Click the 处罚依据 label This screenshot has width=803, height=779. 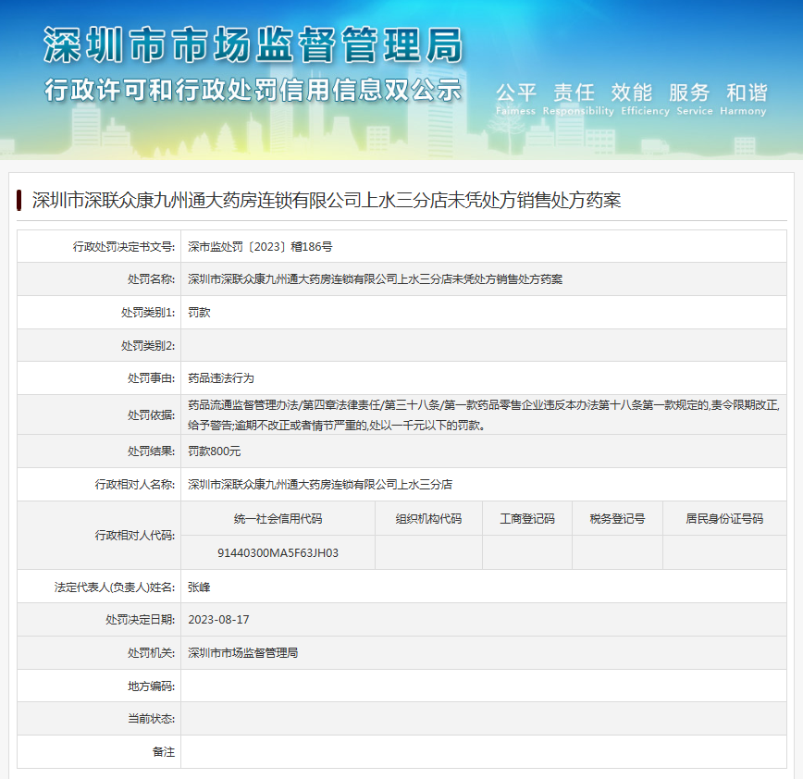click(x=151, y=414)
